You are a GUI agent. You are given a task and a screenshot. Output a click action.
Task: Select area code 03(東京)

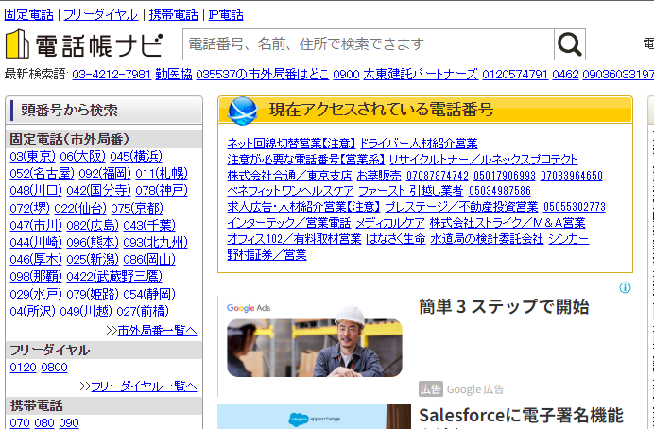pyautogui.click(x=32, y=156)
